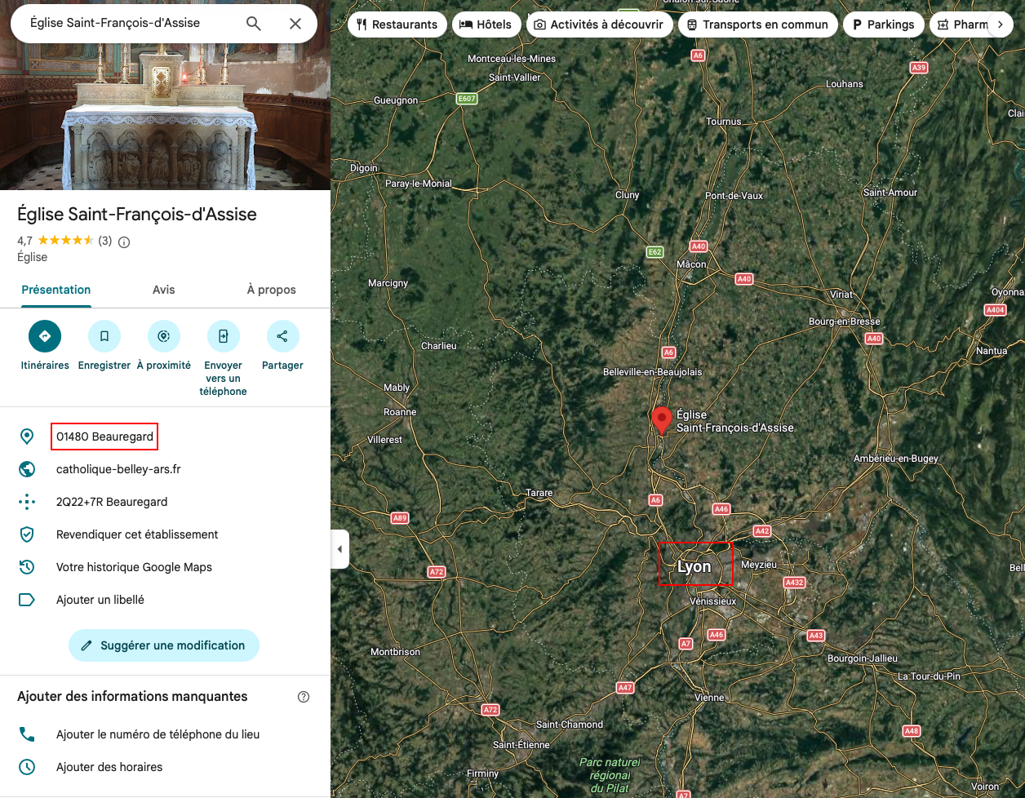
Task: Clear the search with the X icon
Action: click(295, 24)
